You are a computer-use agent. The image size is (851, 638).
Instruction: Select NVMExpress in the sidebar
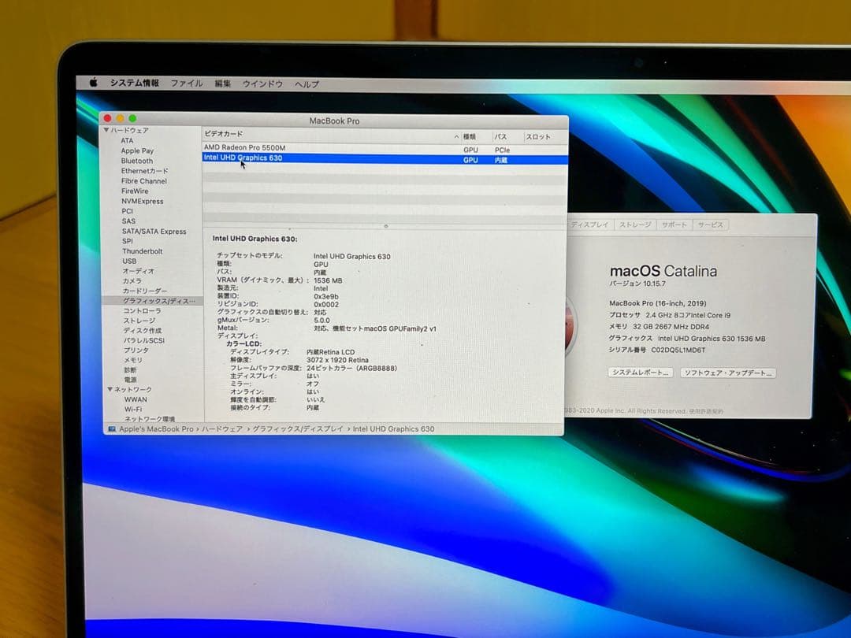(x=142, y=202)
